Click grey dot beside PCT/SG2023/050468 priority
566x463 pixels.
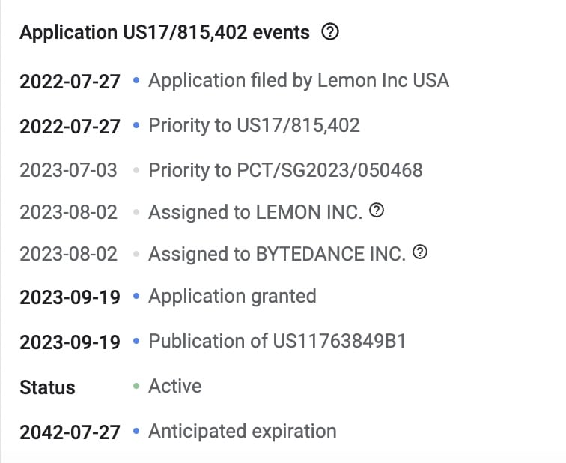coord(136,170)
